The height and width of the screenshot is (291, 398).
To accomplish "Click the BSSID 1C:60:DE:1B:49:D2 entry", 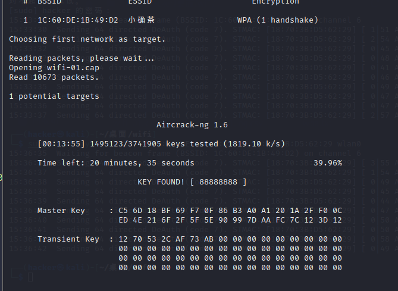I will click(78, 20).
